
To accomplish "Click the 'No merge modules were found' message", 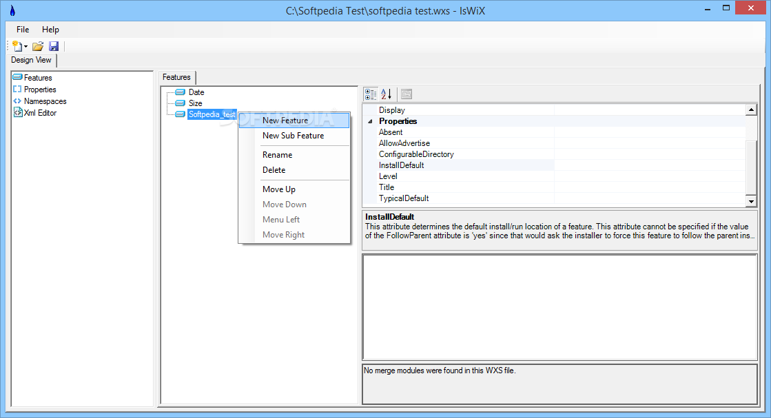I will 440,370.
